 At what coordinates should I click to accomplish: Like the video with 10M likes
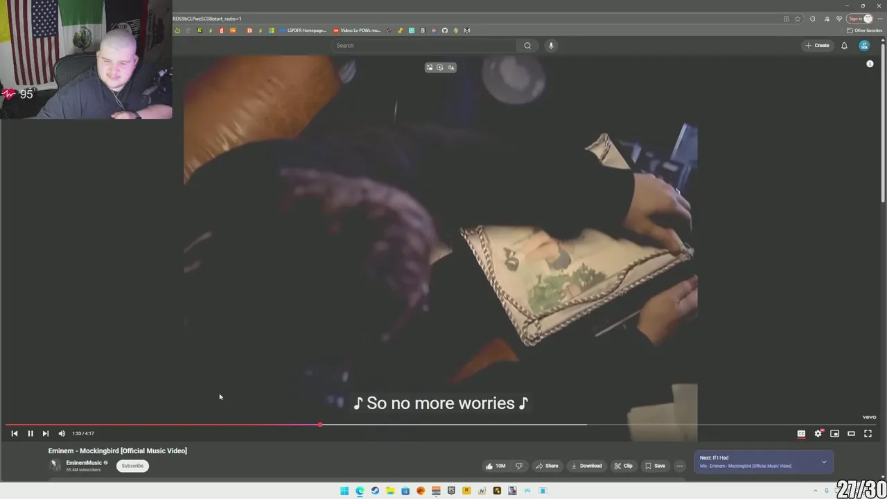(495, 466)
